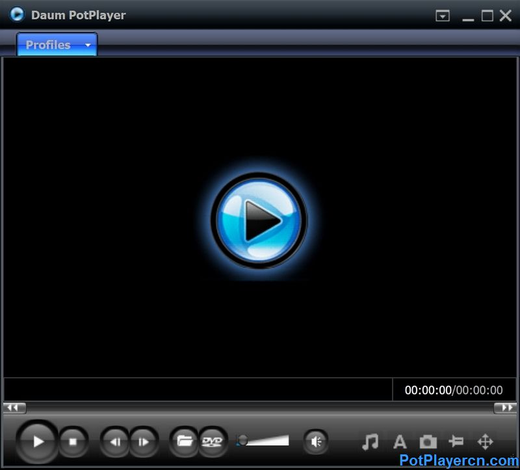Close the PotPlayer window
The height and width of the screenshot is (470, 520).
pyautogui.click(x=506, y=16)
